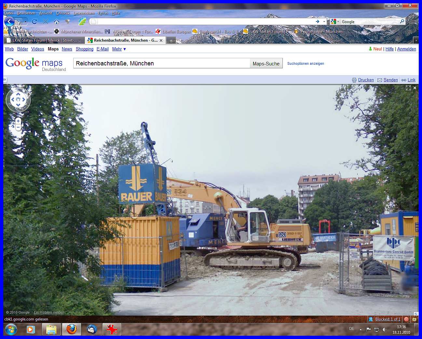Click the Blocked: 1 of 1 status link
The image size is (422, 339).
click(x=388, y=319)
